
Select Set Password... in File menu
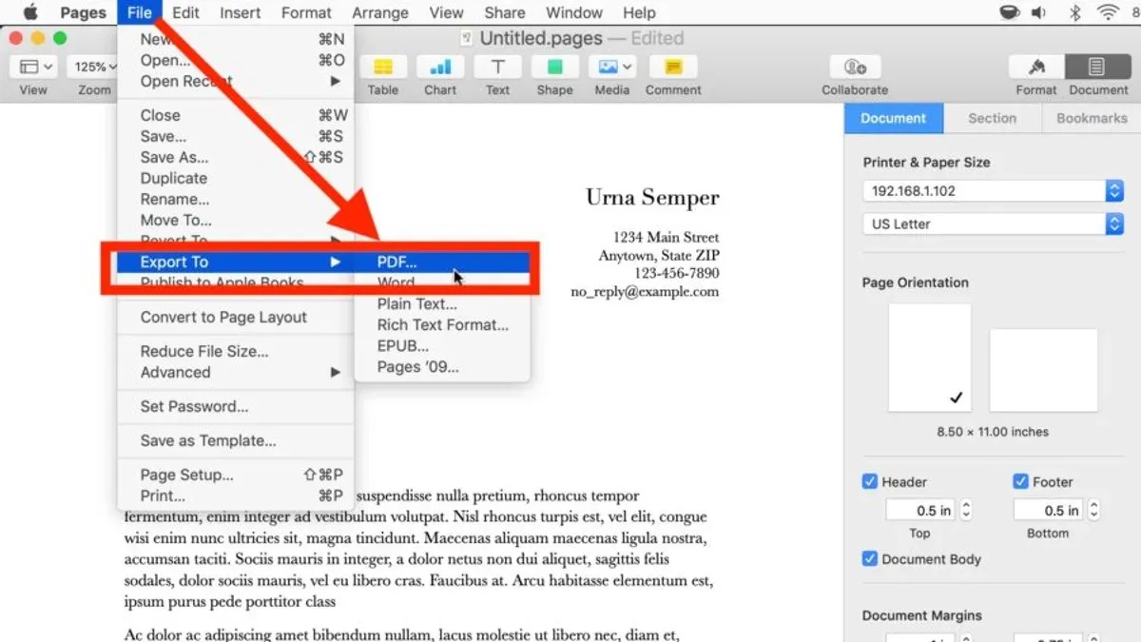(x=235, y=406)
